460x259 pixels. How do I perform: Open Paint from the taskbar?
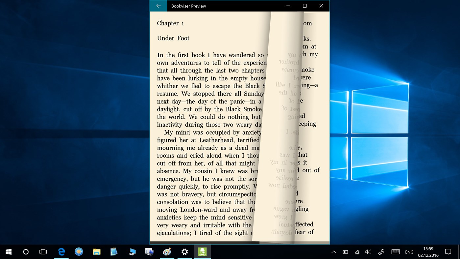[167, 252]
